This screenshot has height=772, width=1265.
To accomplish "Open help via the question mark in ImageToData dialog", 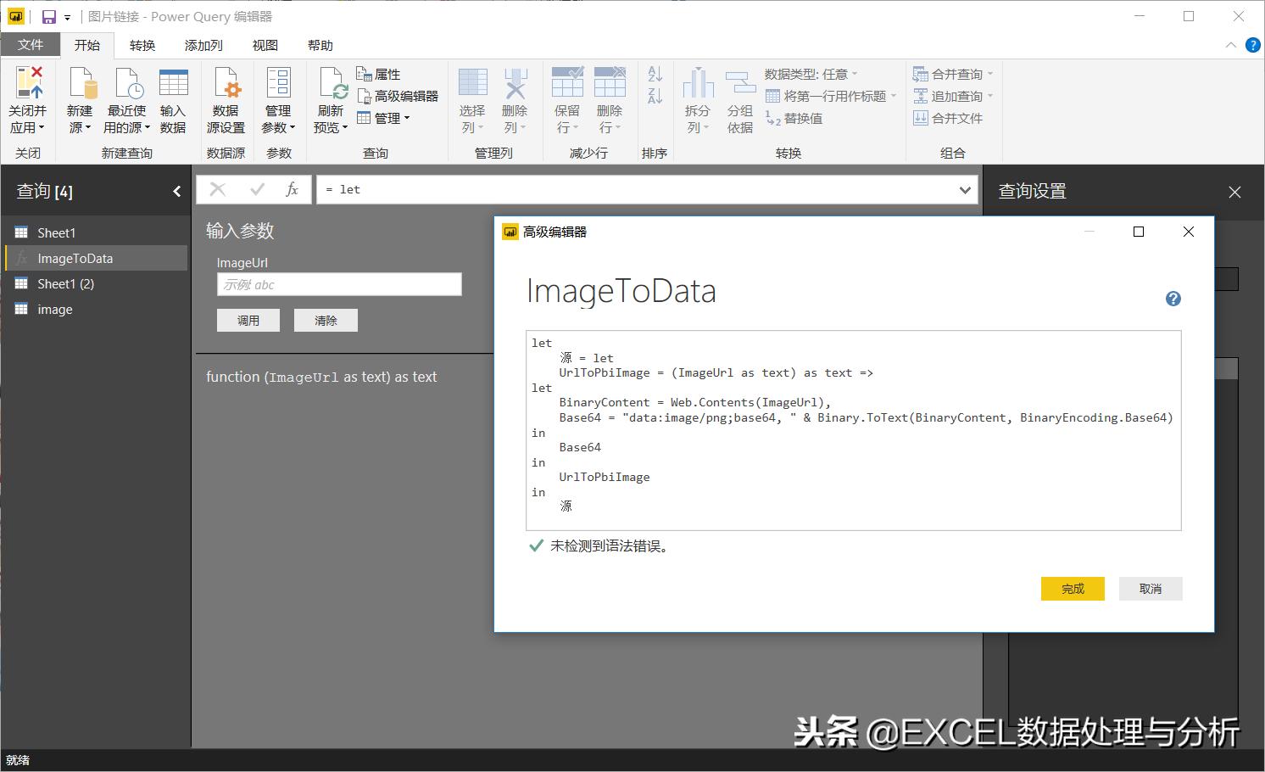I will 1173,299.
